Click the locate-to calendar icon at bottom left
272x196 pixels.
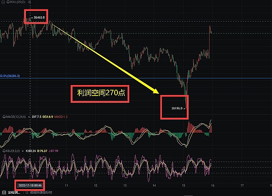(4, 193)
